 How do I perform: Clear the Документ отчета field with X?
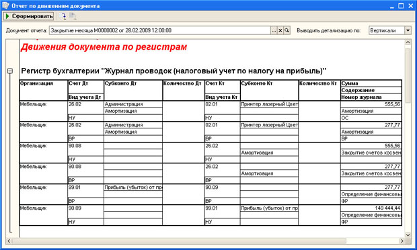[280, 30]
